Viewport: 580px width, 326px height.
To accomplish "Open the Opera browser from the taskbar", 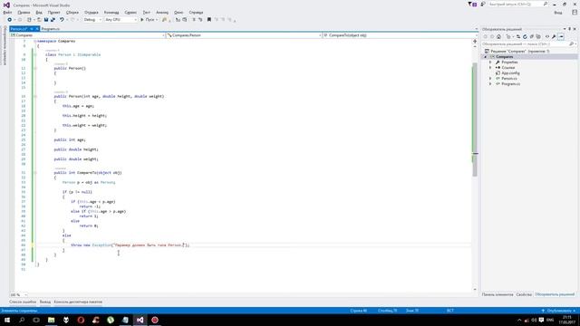I will coord(81,320).
